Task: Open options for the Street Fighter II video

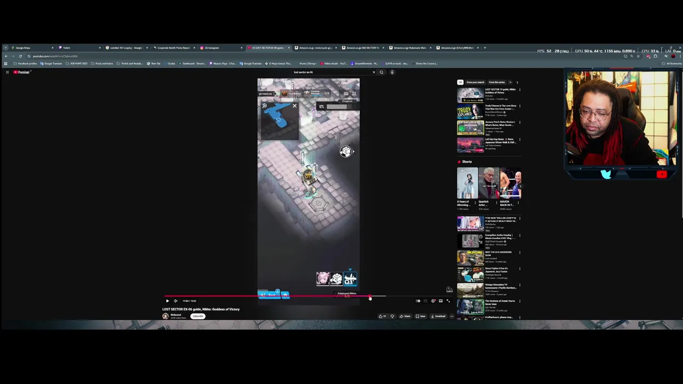Action: tap(520, 269)
